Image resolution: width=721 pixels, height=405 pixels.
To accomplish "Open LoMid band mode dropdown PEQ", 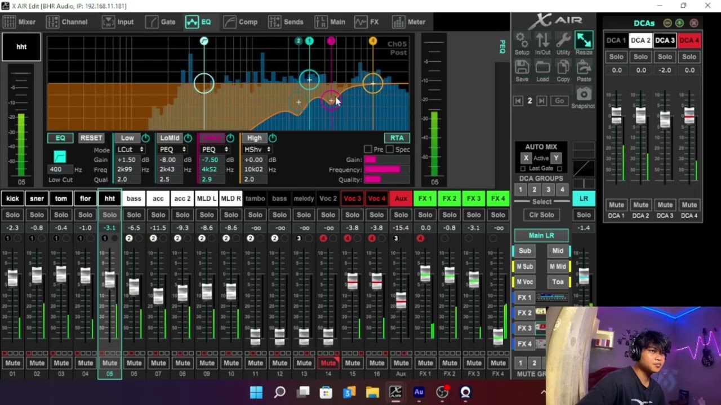I will coord(172,150).
